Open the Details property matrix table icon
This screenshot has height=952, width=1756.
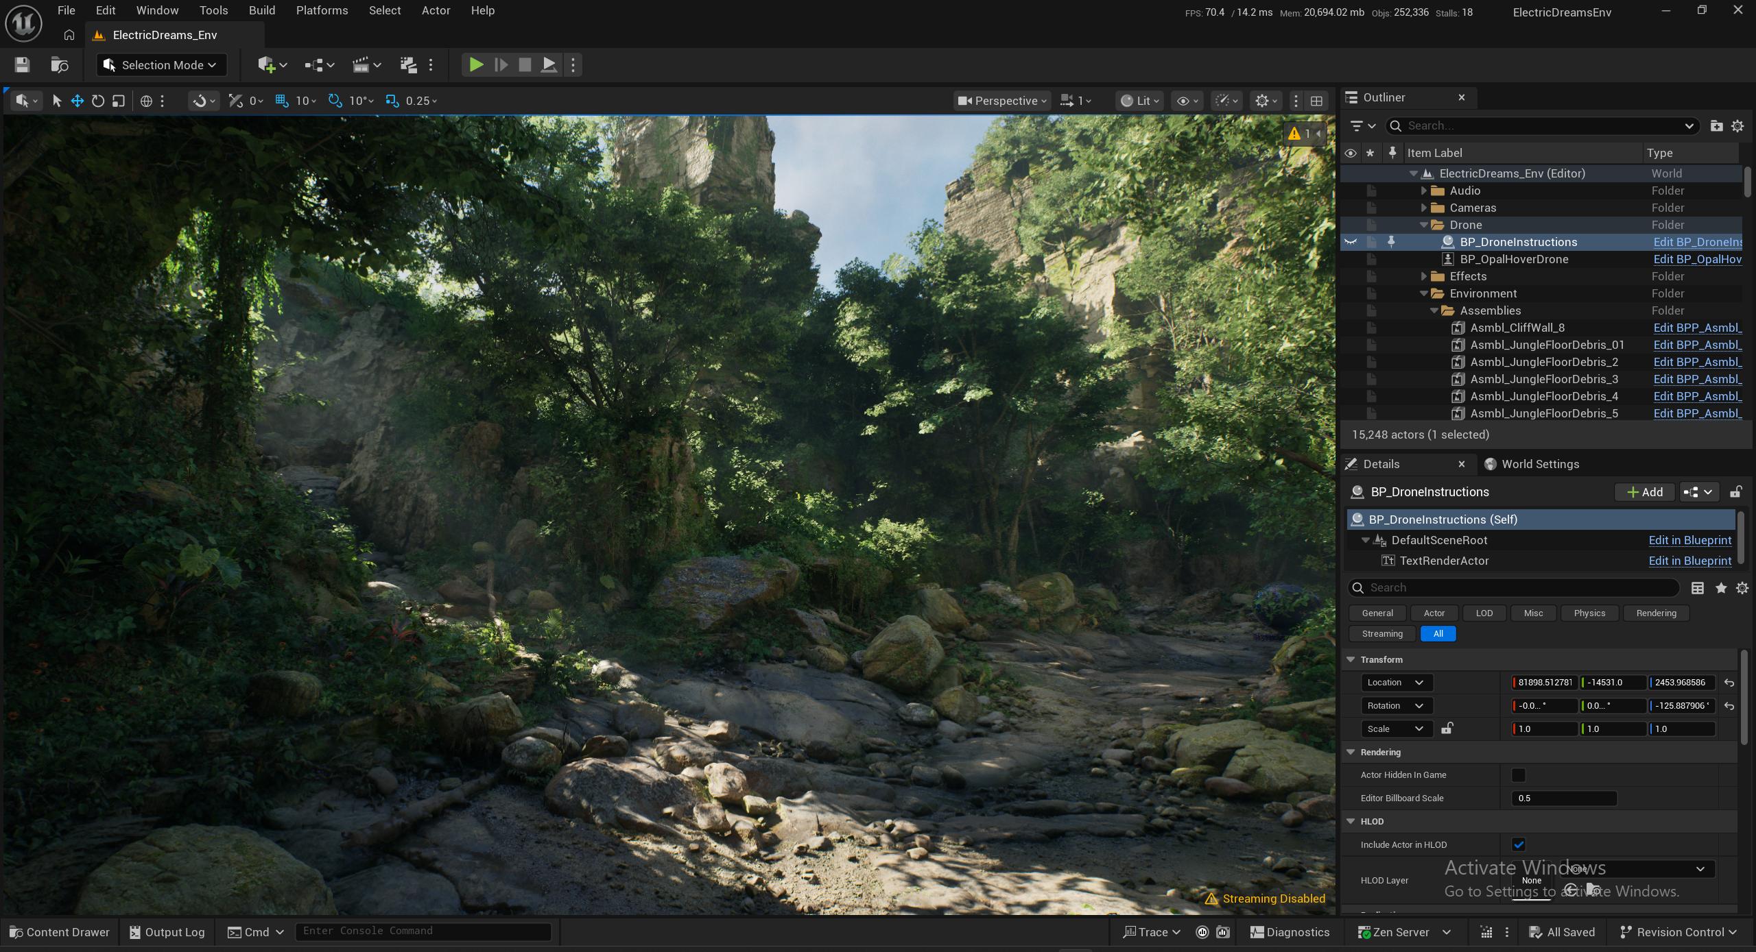point(1698,588)
